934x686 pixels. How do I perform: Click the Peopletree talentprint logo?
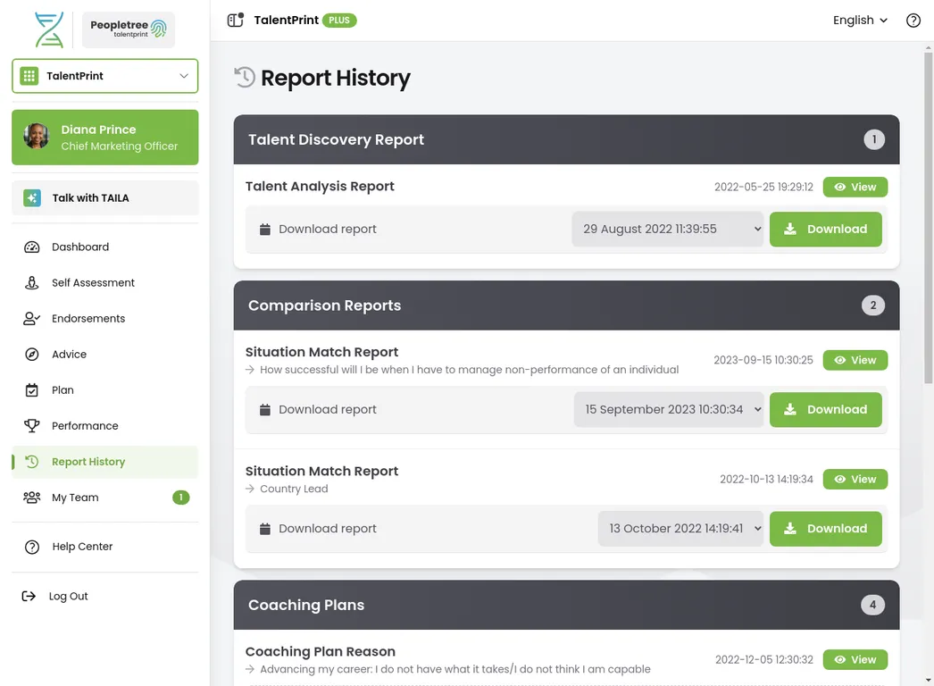[x=128, y=29]
